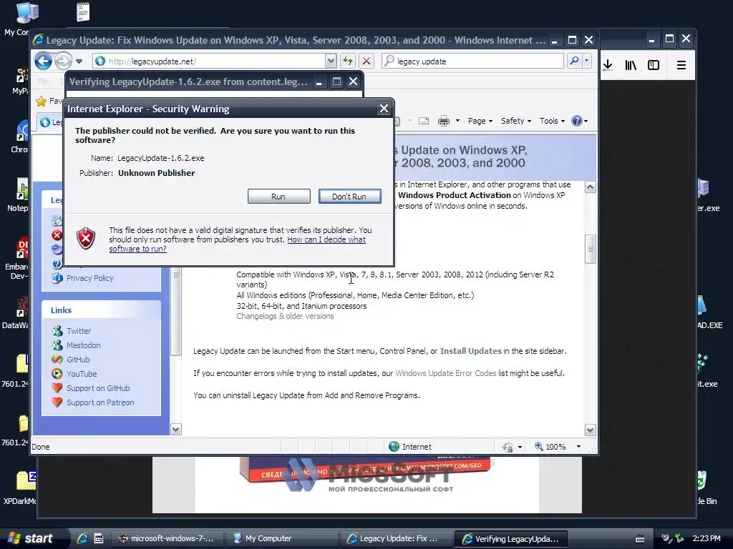Open protected mode dropdown in status bar
This screenshot has height=549, width=733.
(520, 447)
